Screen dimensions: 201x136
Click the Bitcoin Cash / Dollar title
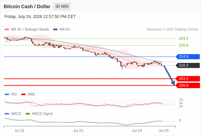click(27, 6)
